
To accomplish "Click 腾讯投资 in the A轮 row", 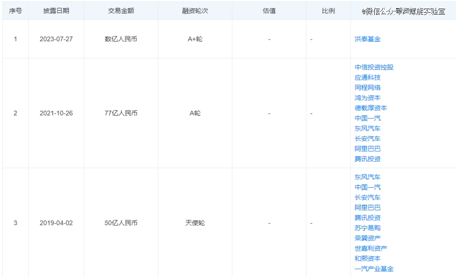I will click(368, 159).
